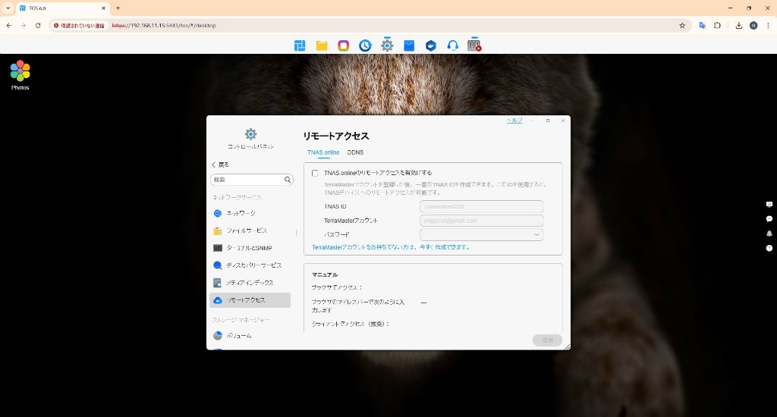
Task: Open the Photos desktop shortcut
Action: [x=20, y=75]
